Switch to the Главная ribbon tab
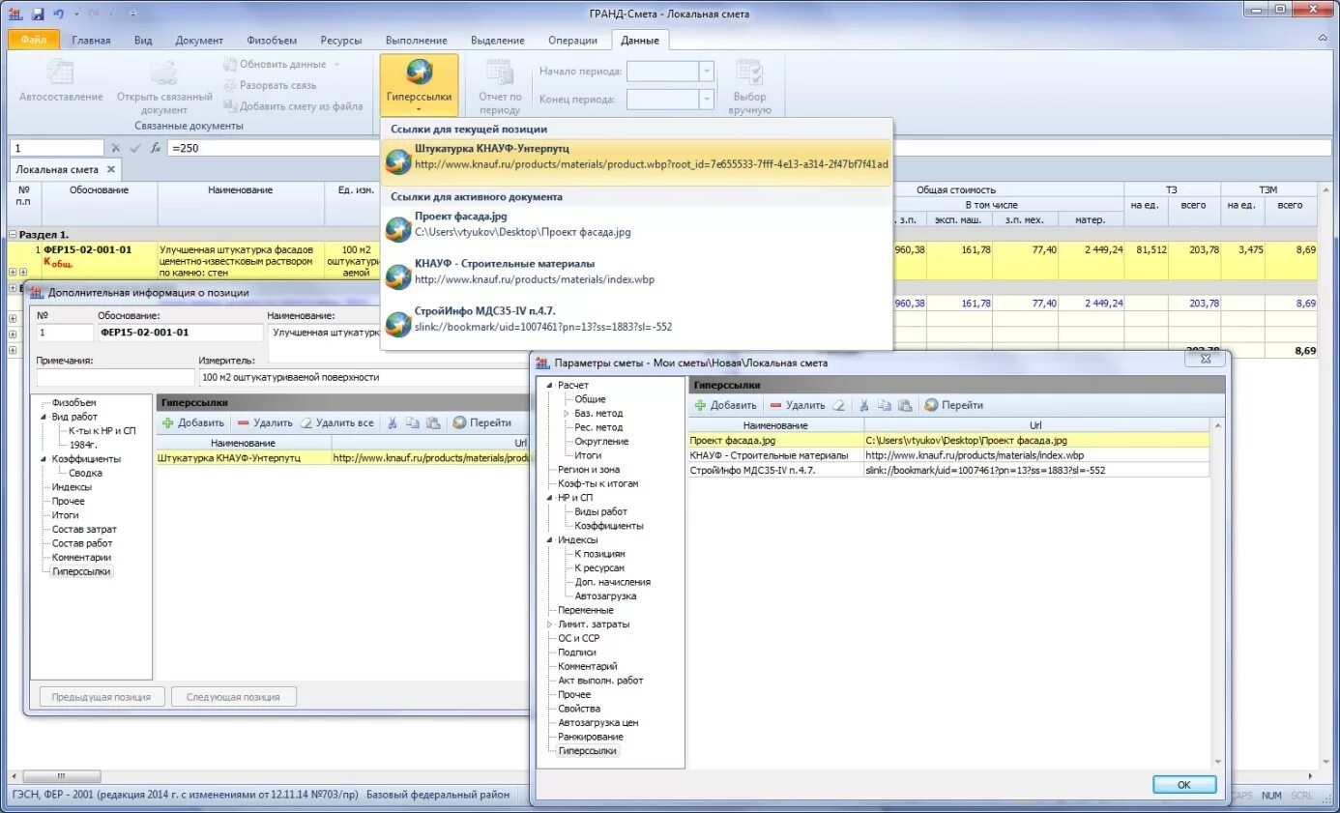 pos(91,41)
